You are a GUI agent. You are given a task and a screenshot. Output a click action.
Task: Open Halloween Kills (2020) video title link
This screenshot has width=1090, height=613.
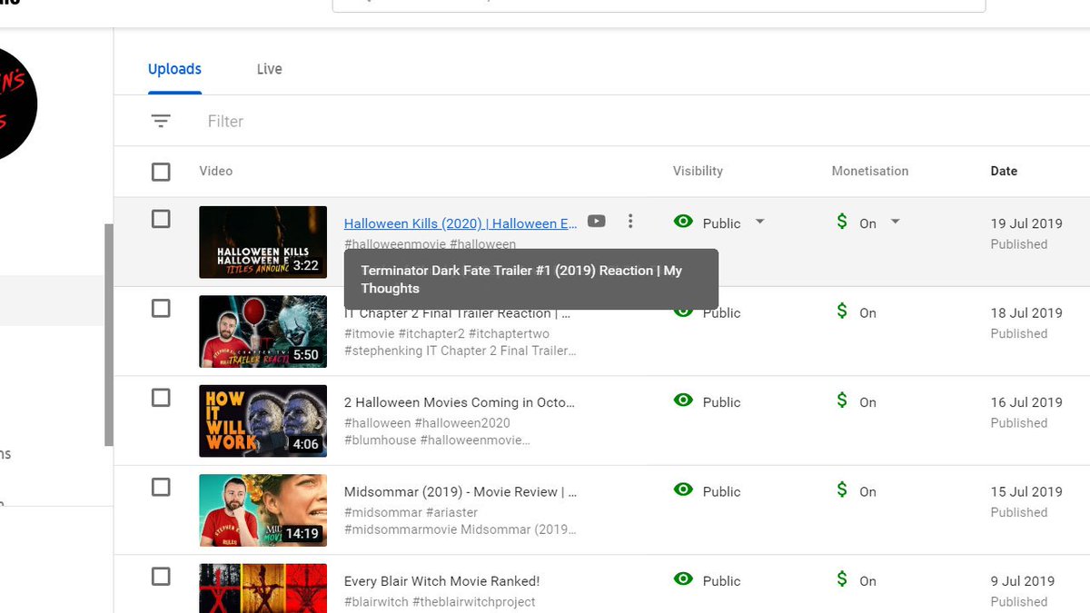tap(461, 223)
